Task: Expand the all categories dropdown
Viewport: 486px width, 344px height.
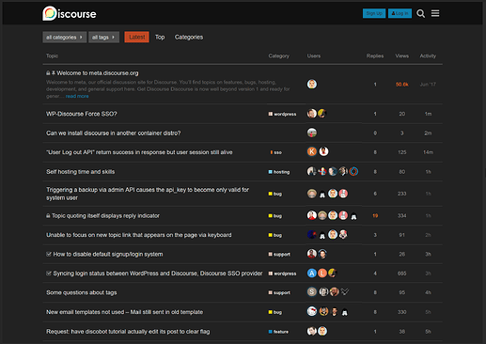Action: coord(65,38)
